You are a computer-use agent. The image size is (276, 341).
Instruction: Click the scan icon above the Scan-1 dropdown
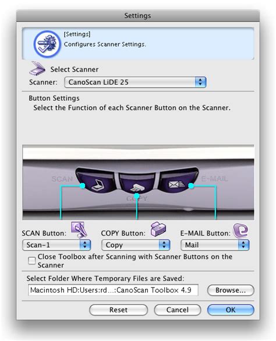click(79, 230)
